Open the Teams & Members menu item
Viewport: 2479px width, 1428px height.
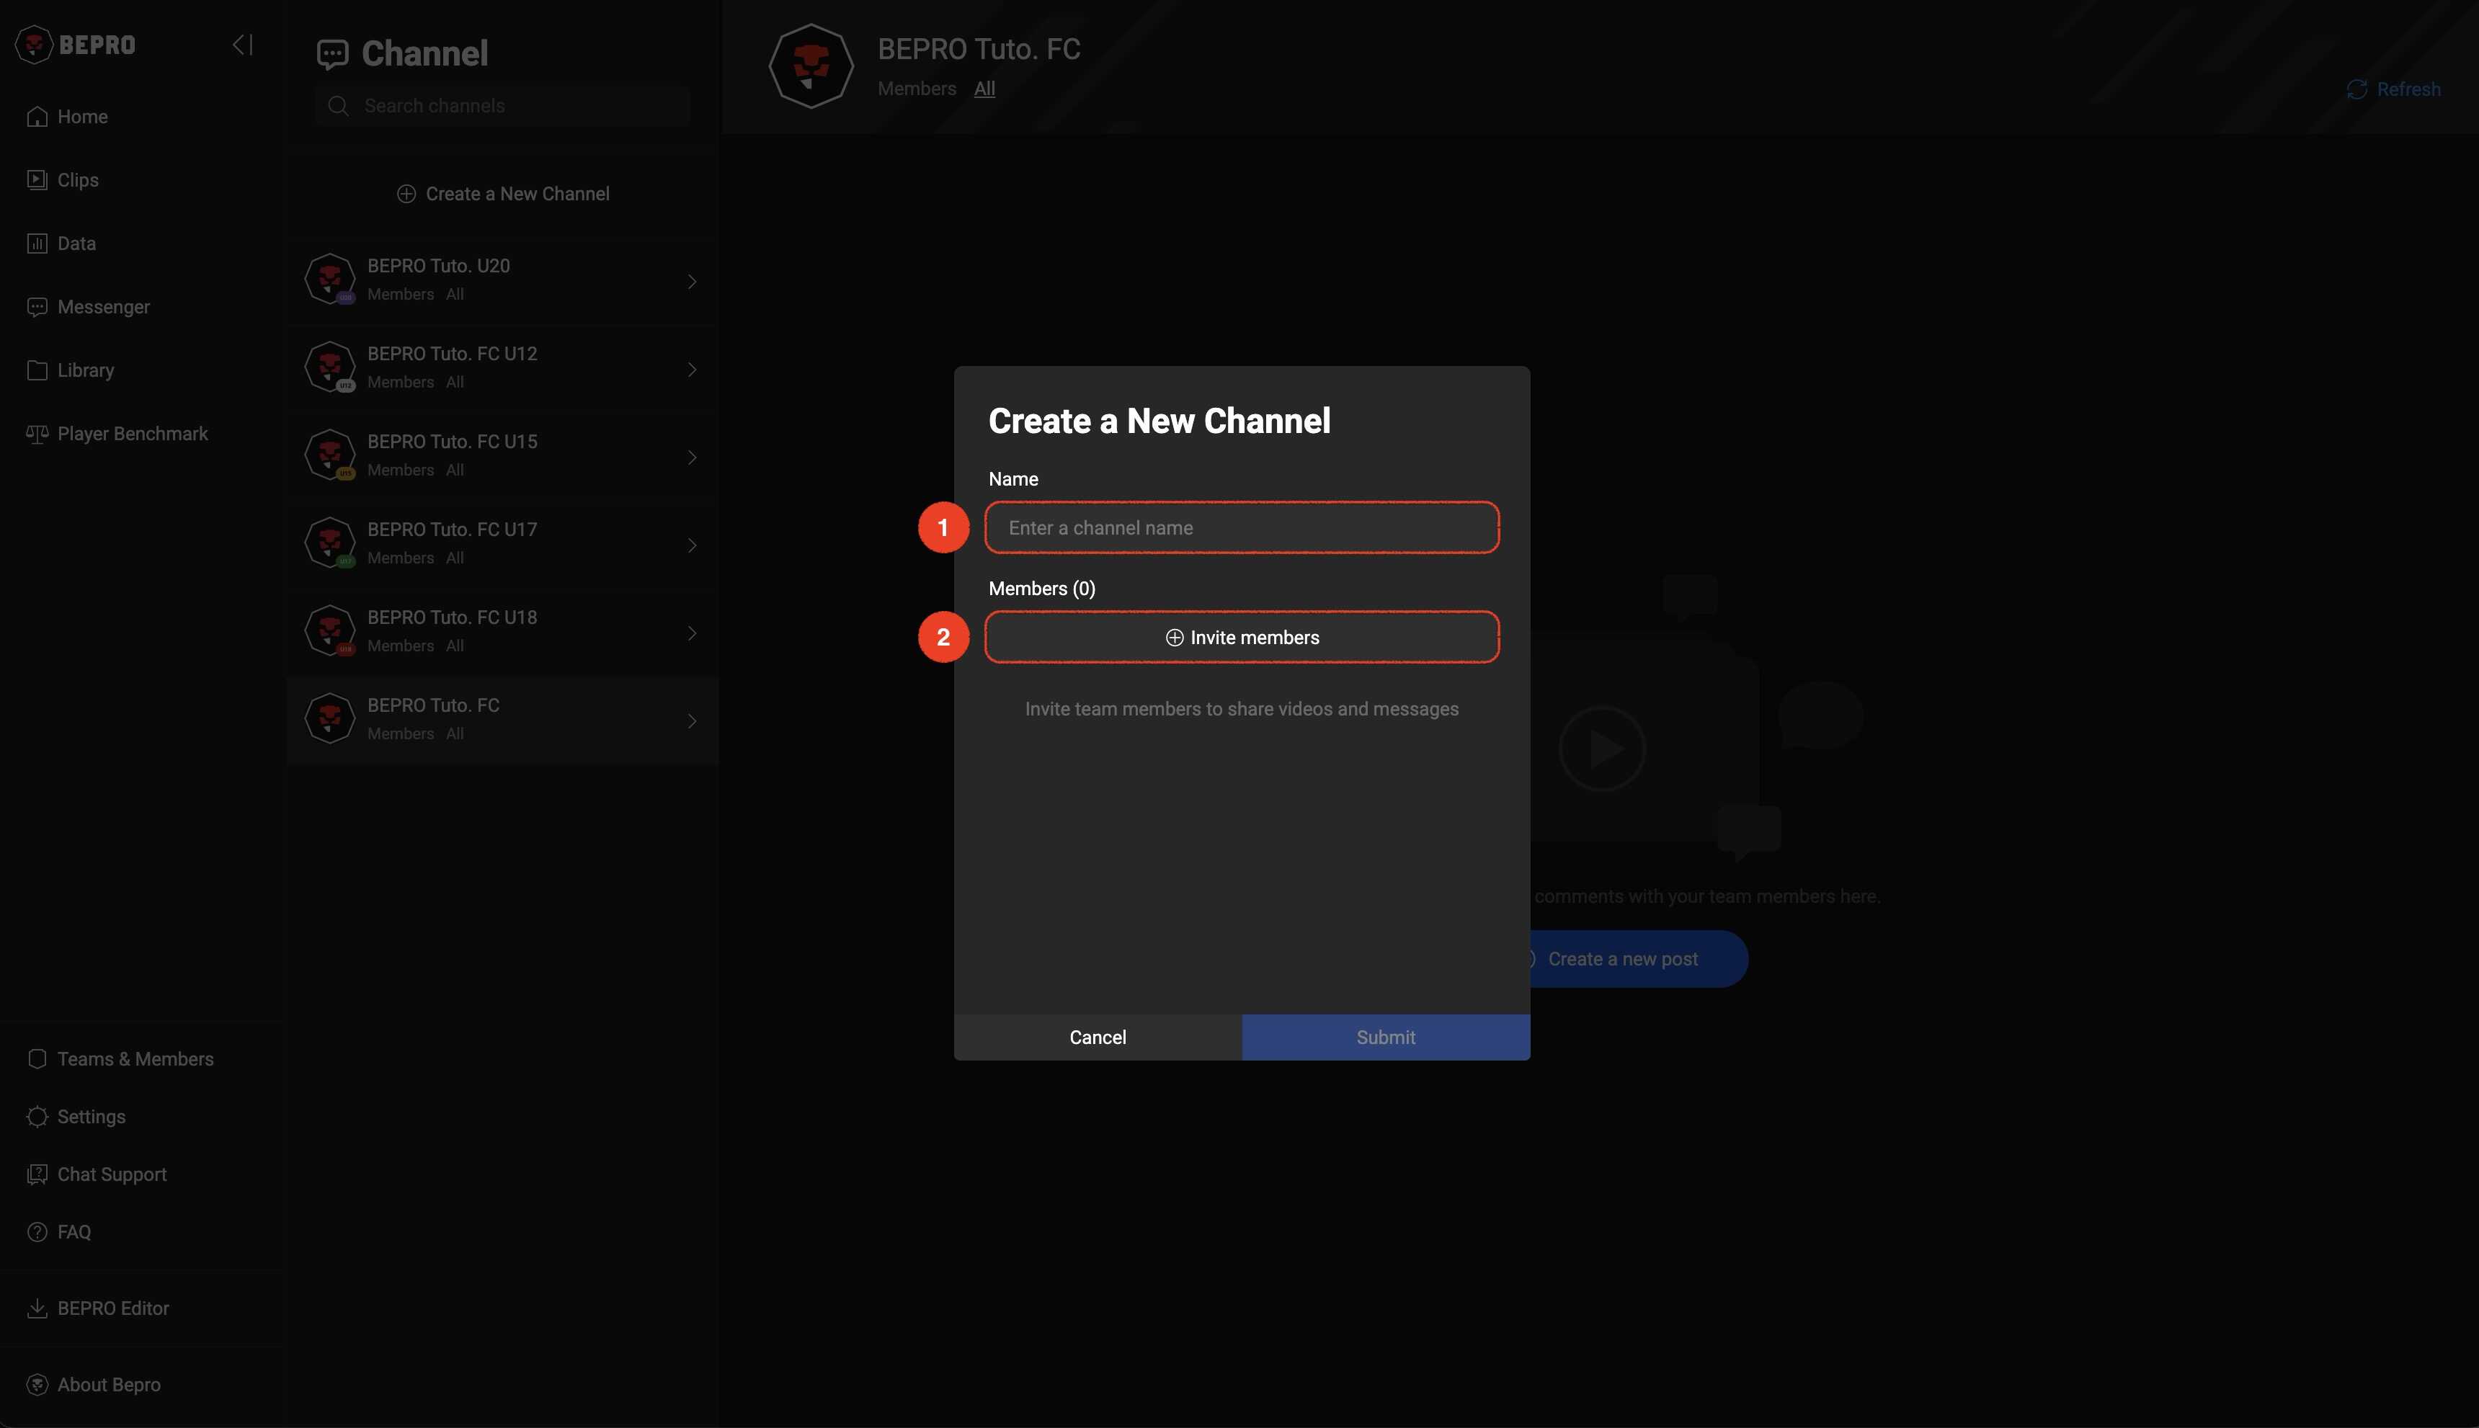[134, 1059]
